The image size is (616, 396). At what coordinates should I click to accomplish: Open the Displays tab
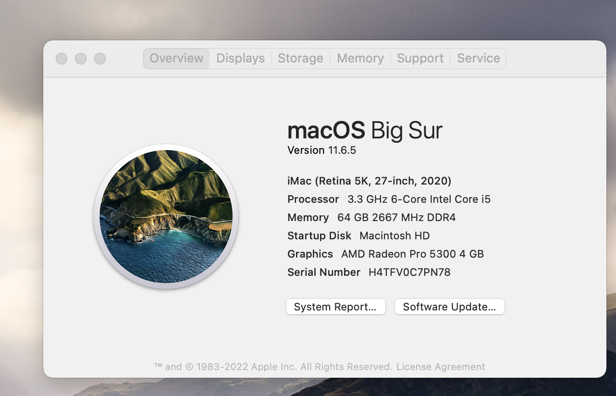[x=240, y=58]
